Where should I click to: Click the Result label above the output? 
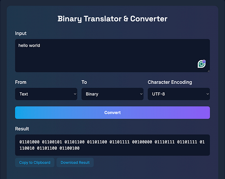coord(22,129)
